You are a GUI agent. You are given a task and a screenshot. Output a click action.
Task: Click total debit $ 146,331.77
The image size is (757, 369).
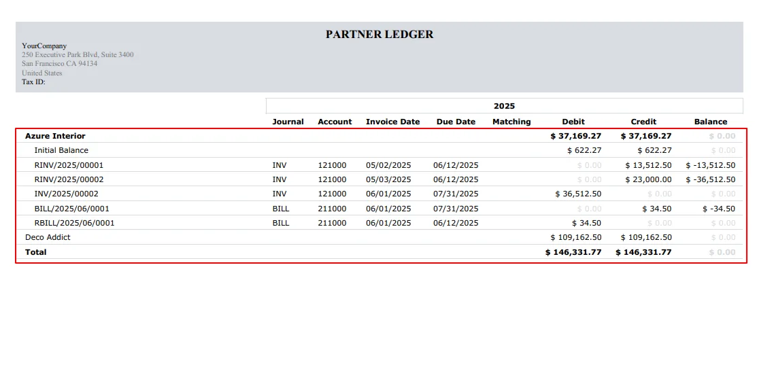pos(573,252)
